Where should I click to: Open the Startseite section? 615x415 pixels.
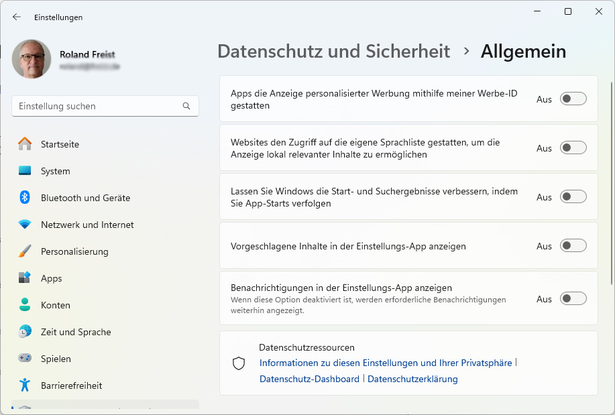pos(60,144)
